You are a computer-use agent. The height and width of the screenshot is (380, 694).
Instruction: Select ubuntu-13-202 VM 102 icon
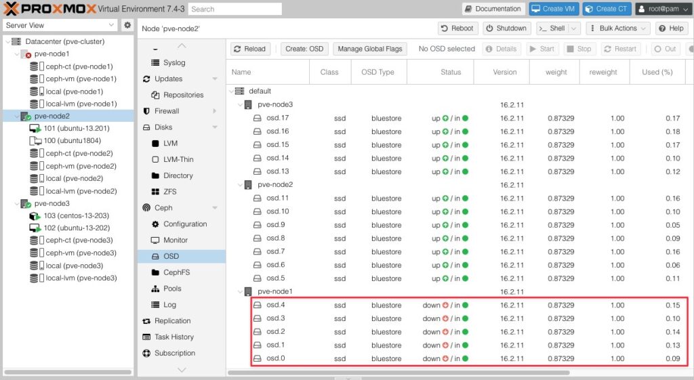click(35, 228)
